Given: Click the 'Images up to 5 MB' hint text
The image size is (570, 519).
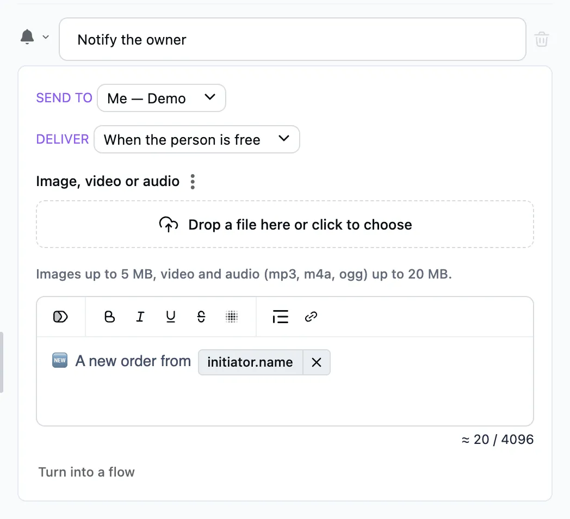Looking at the screenshot, I should (x=244, y=274).
